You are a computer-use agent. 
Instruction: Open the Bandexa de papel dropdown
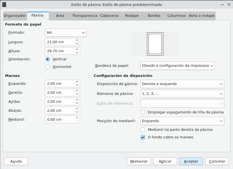[x=178, y=66]
